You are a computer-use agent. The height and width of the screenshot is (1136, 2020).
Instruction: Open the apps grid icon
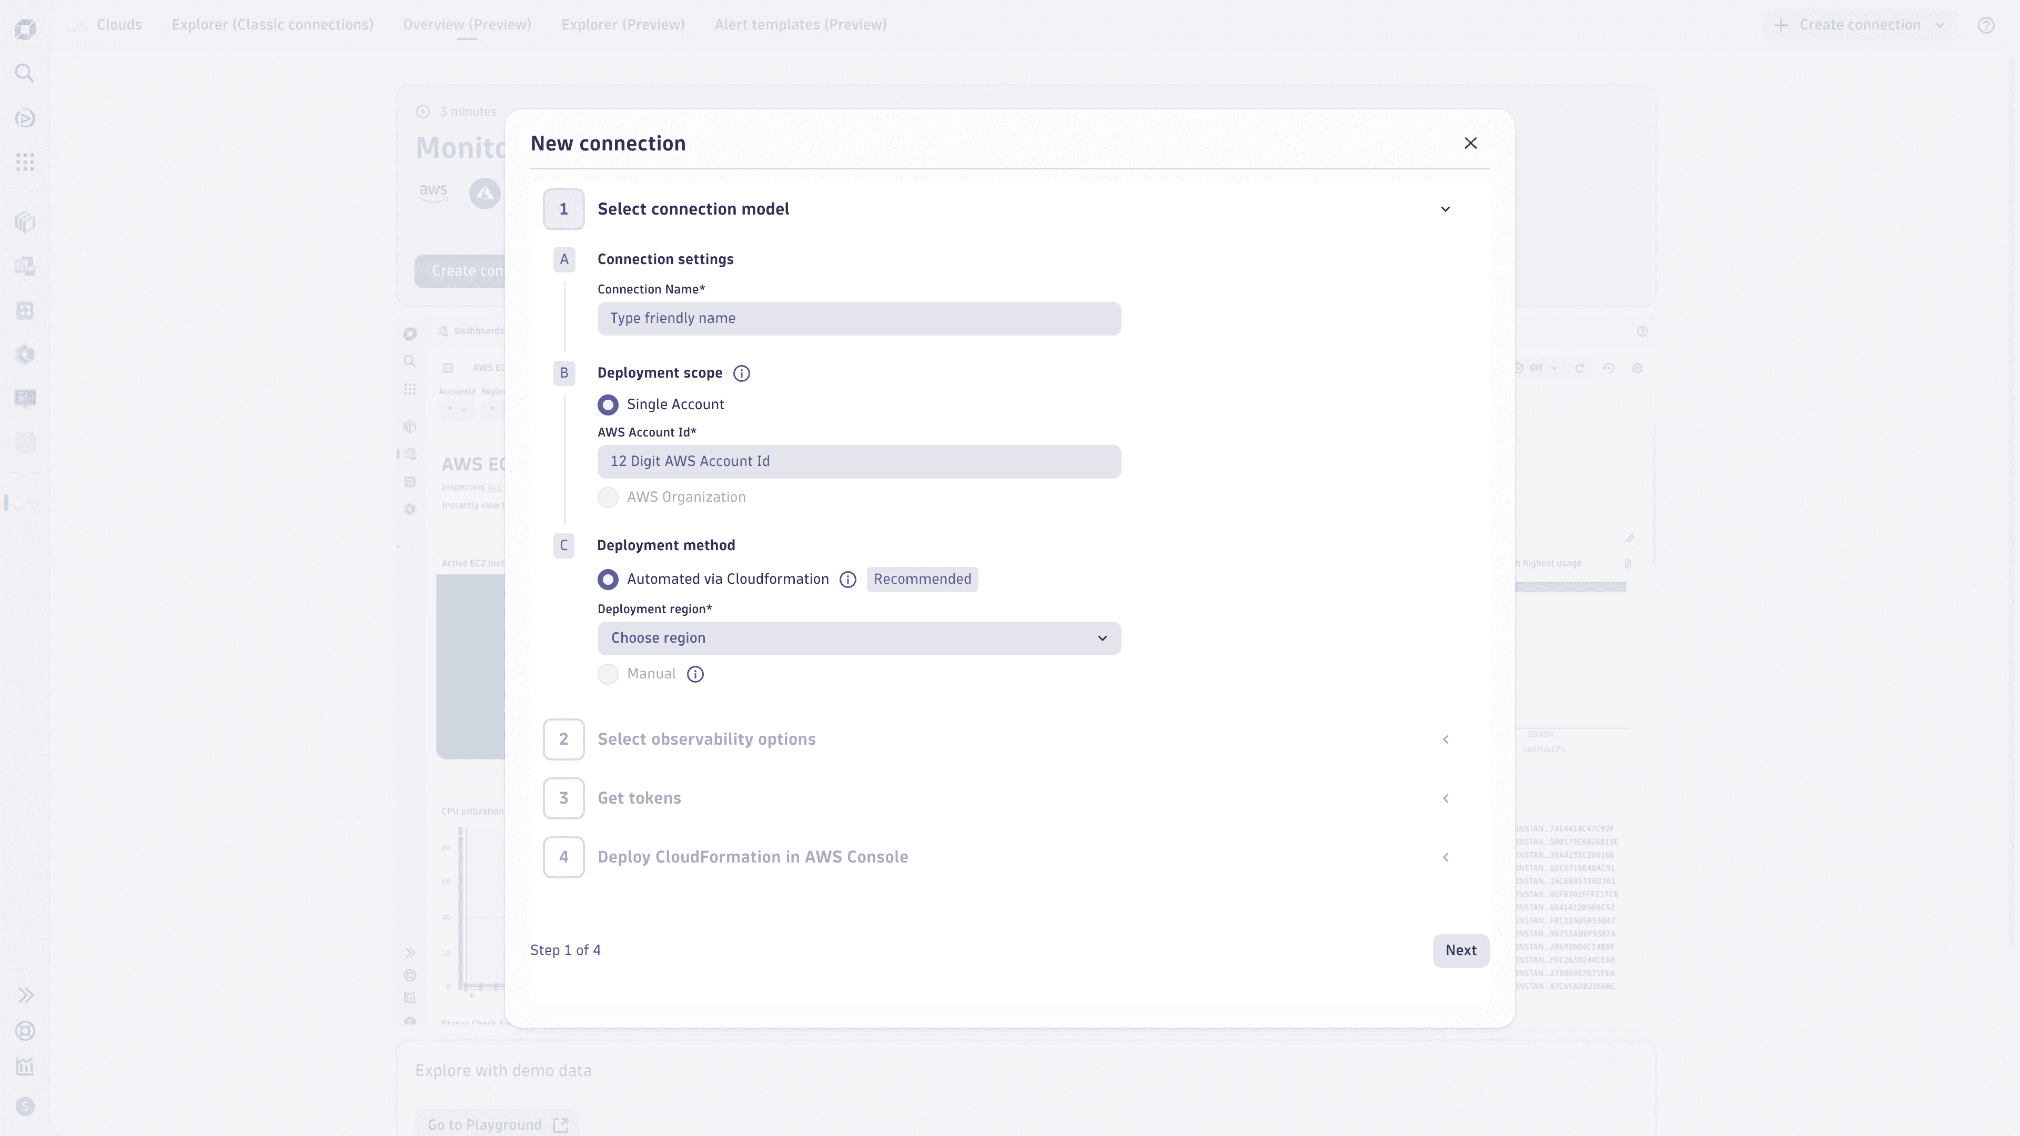pos(25,163)
